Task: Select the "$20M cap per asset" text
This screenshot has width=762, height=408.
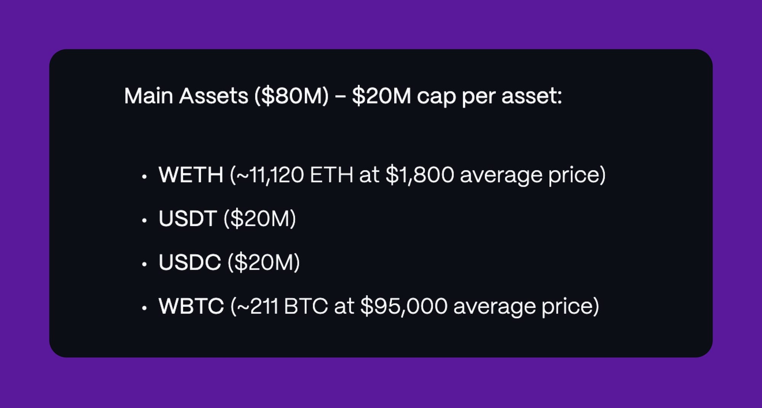Action: click(x=457, y=96)
